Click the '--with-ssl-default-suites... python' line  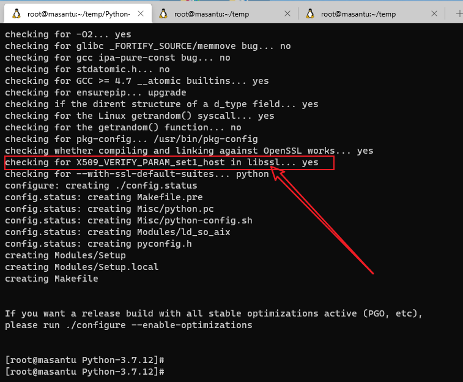137,174
